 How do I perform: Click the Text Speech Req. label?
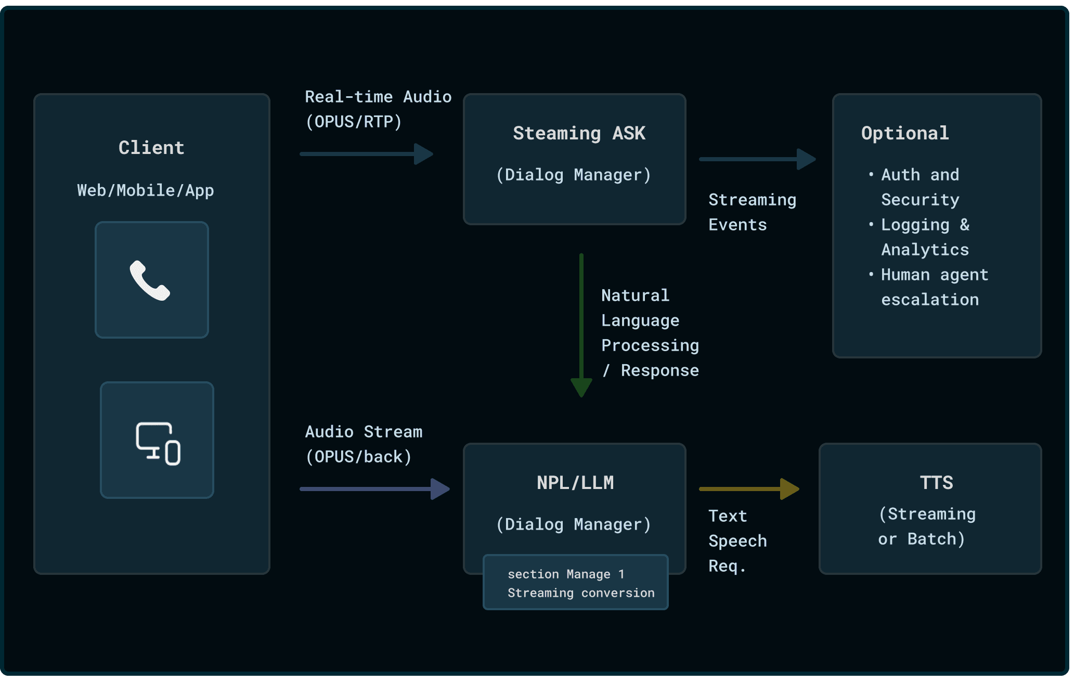(x=737, y=541)
